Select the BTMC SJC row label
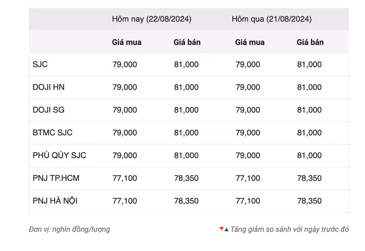365x251 pixels. point(53,132)
